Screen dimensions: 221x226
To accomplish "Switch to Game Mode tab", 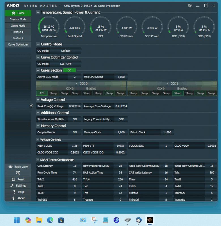I will tap(18, 26).
